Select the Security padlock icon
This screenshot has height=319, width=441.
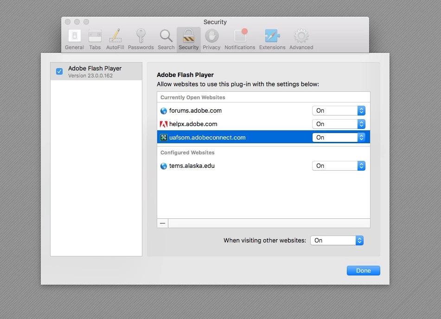(188, 36)
